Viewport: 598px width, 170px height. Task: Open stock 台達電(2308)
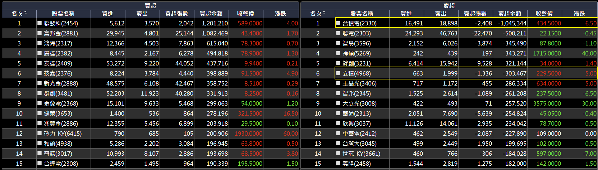point(61,164)
